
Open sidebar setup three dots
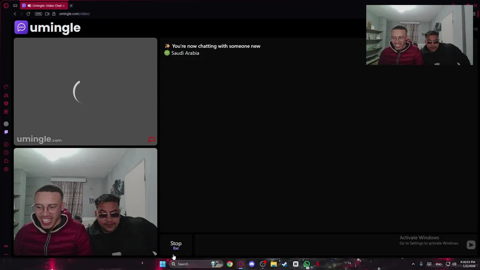6,254
